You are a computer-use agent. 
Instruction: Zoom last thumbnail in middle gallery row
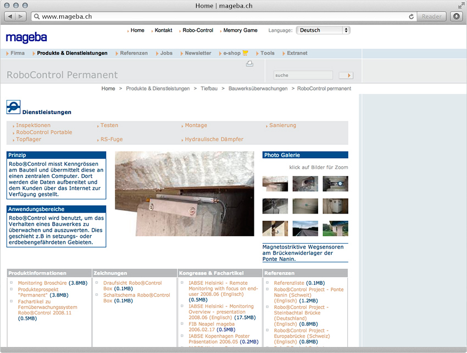point(335,206)
